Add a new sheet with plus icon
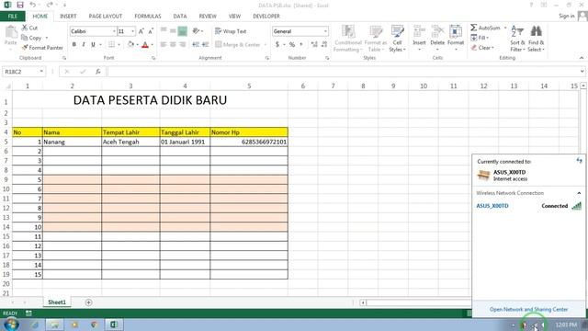Image resolution: width=588 pixels, height=331 pixels. 88,302
